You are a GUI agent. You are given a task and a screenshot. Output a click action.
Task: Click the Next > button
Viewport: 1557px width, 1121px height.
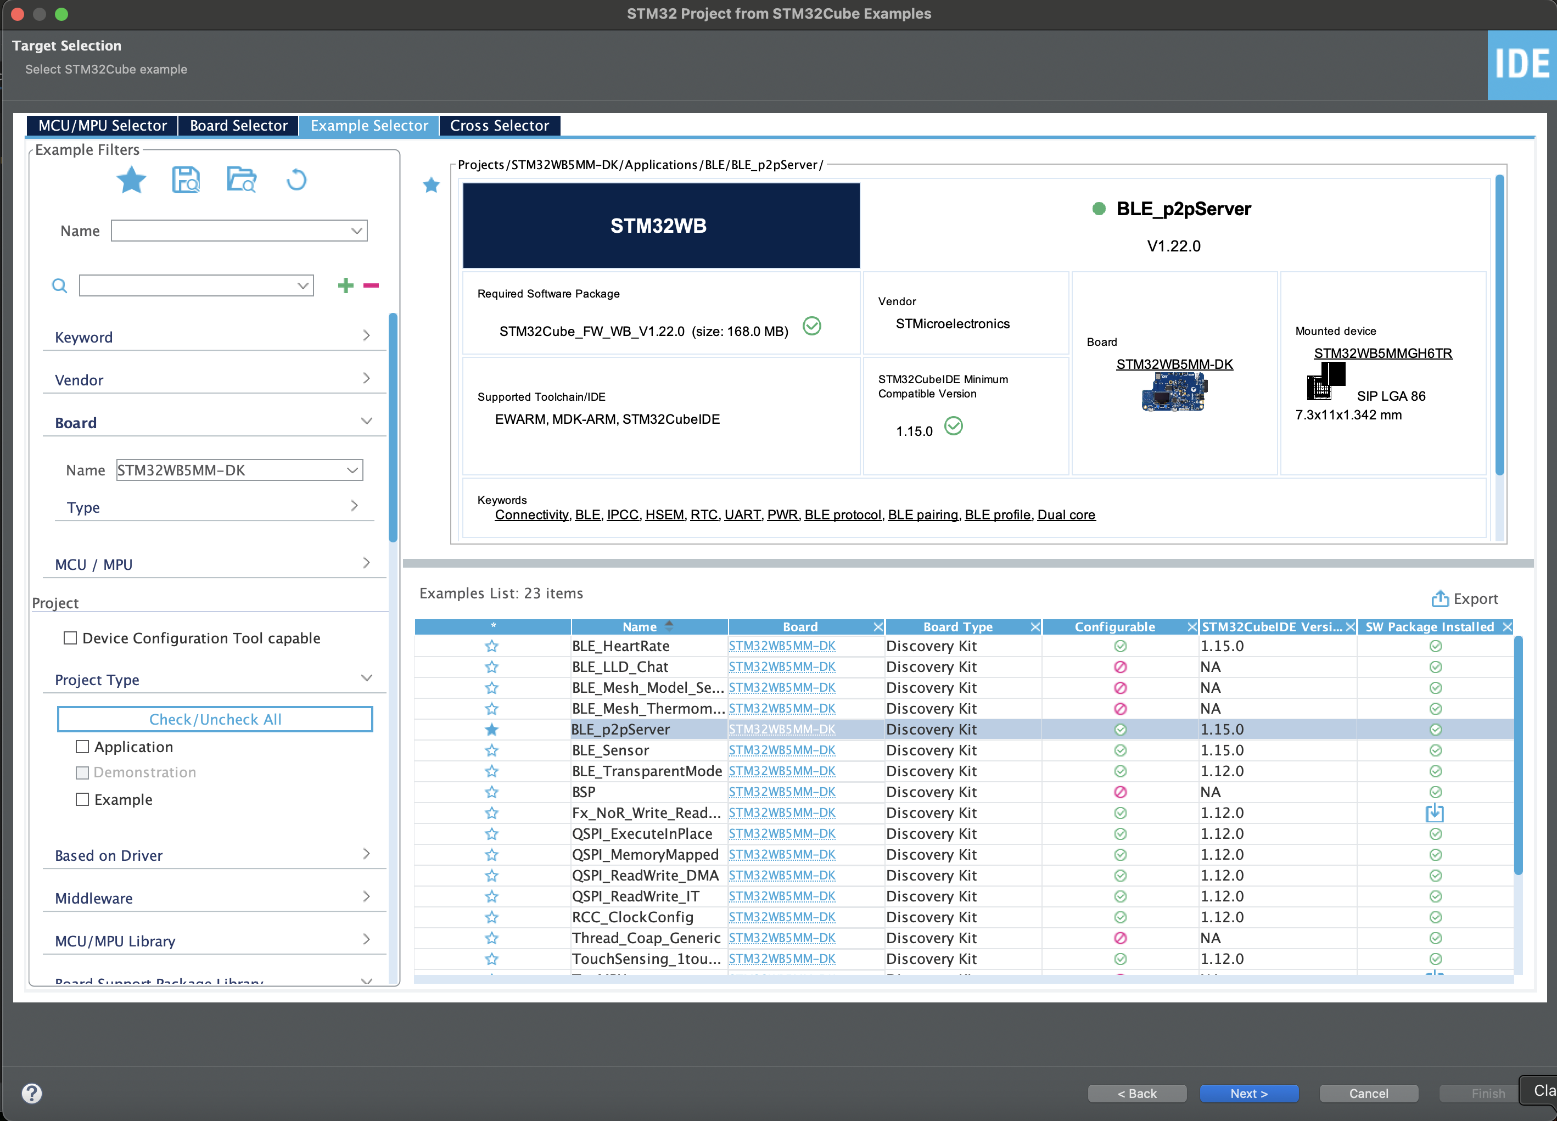[x=1248, y=1093]
